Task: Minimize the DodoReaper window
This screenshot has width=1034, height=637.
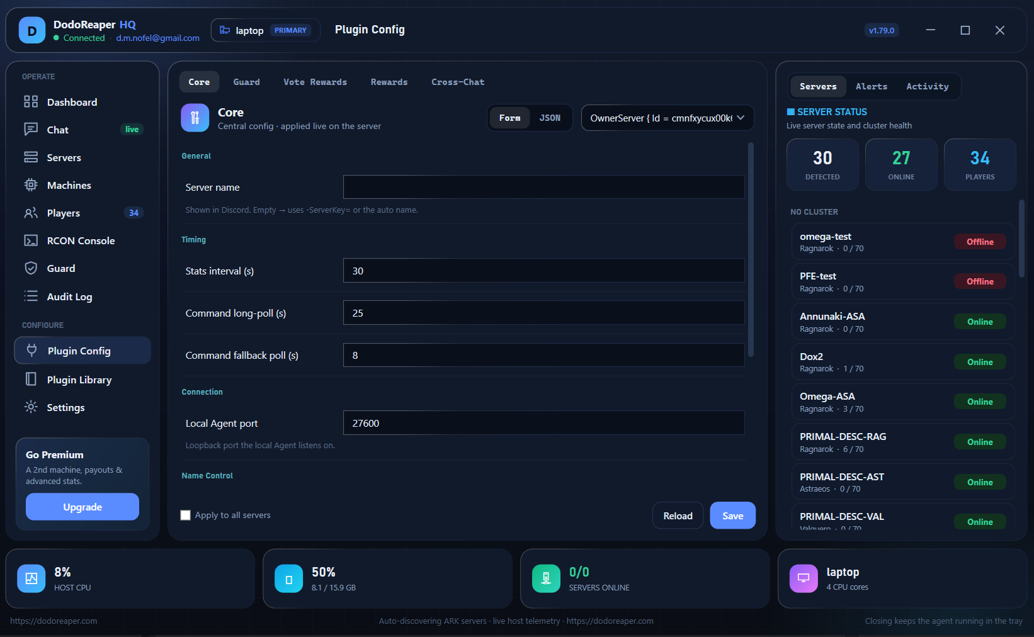Action: (931, 30)
